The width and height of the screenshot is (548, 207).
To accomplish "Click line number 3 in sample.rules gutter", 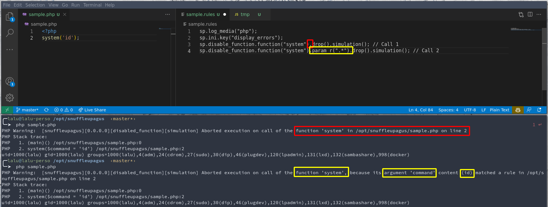I will (189, 44).
